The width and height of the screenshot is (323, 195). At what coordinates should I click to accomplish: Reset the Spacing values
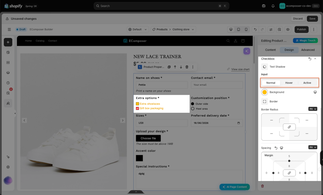point(276,148)
